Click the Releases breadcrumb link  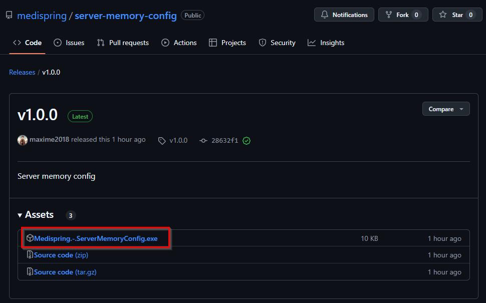[22, 72]
